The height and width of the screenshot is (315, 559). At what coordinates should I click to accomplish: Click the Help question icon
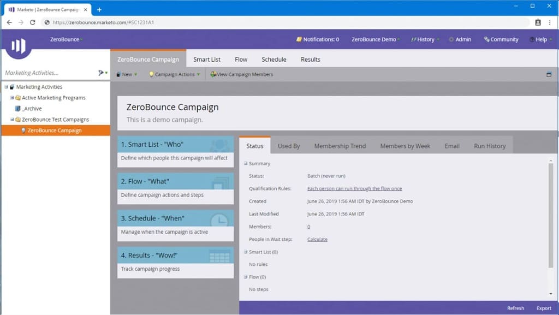point(532,39)
